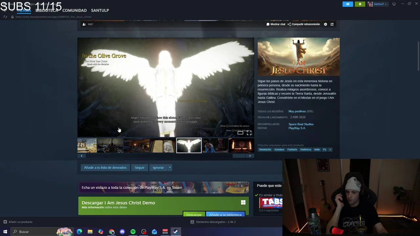The height and width of the screenshot is (236, 420).
Task: Click Mostrar chat on the broadcast
Action: [276, 24]
